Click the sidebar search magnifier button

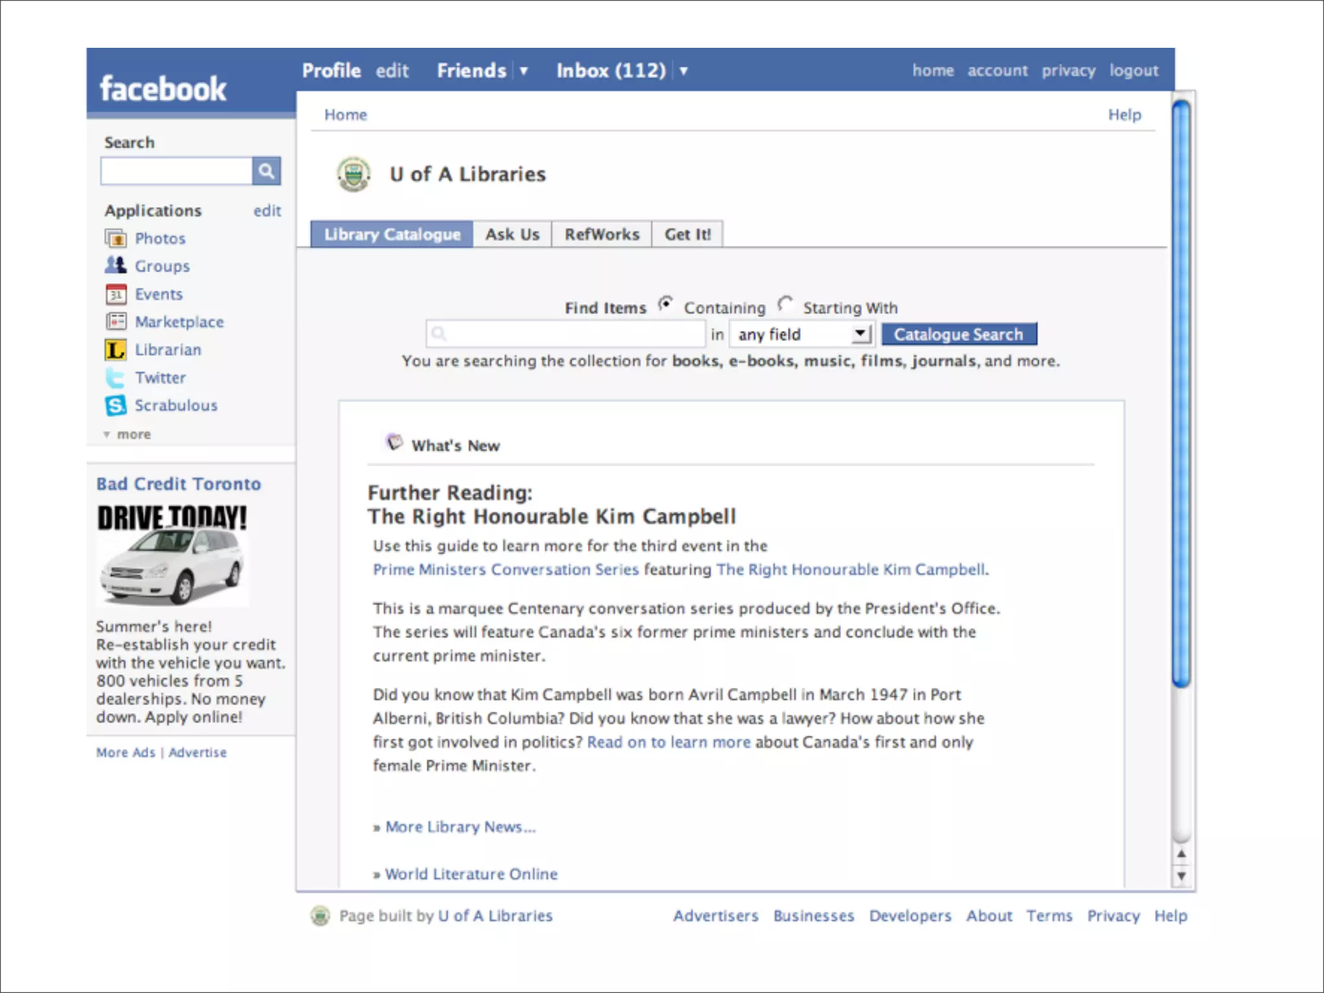tap(266, 171)
